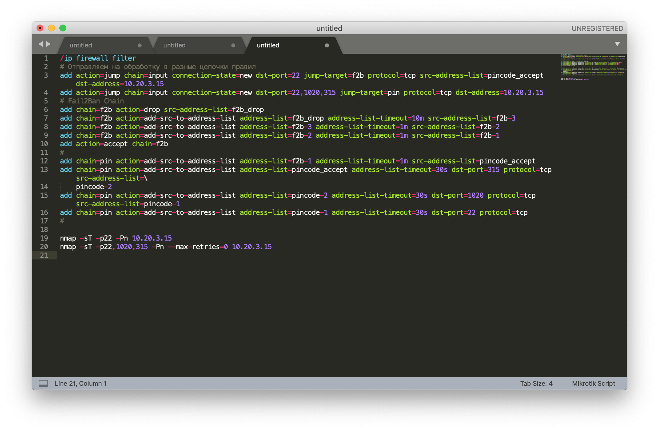659x432 pixels.
Task: Open the tab list dropdown triangle
Action: 617,44
